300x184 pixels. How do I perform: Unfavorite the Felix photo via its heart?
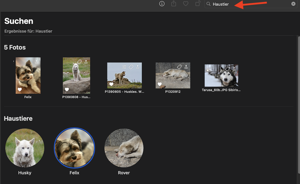(20, 89)
